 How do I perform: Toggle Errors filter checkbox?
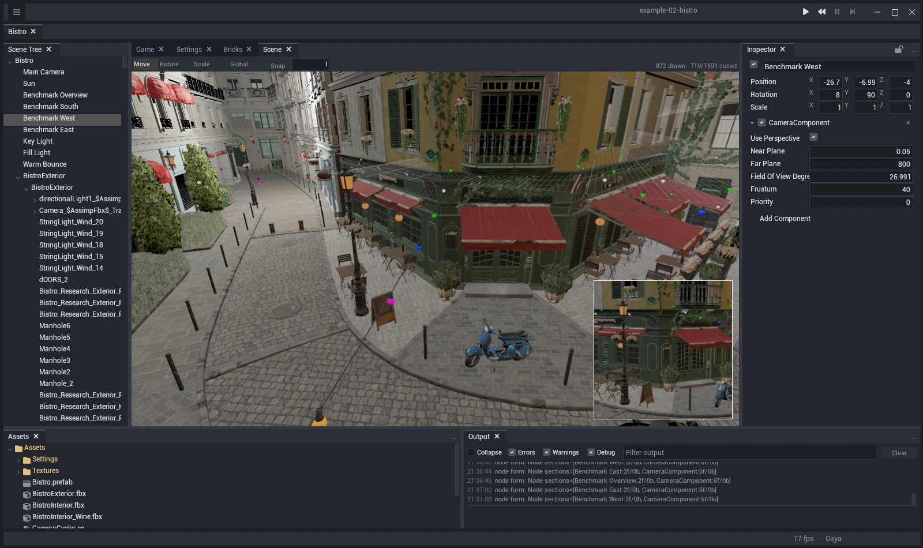coord(512,453)
